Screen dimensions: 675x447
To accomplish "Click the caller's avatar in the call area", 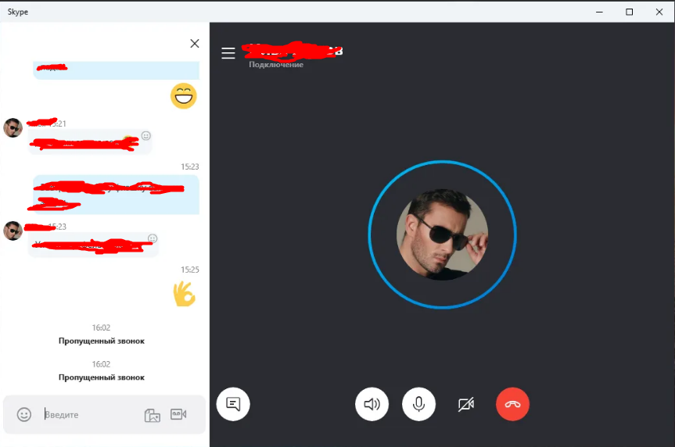I will (442, 234).
